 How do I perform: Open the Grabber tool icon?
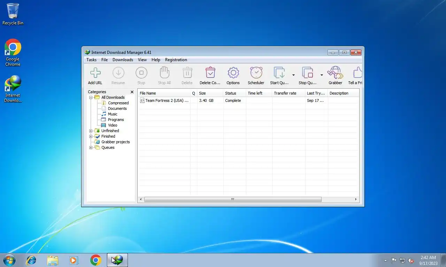click(x=335, y=73)
